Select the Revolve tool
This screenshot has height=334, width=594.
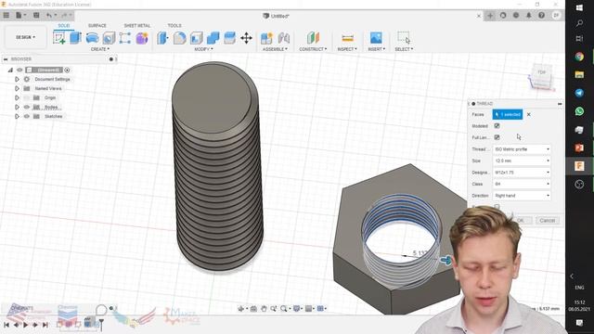[93, 38]
